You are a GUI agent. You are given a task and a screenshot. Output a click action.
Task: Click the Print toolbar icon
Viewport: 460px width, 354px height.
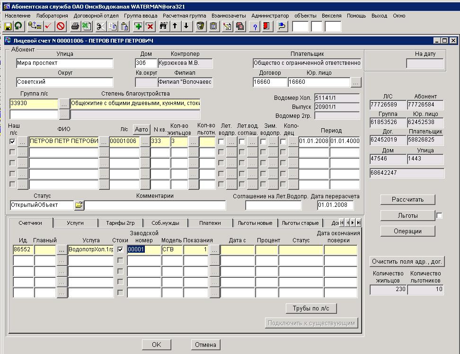pyautogui.click(x=75, y=26)
